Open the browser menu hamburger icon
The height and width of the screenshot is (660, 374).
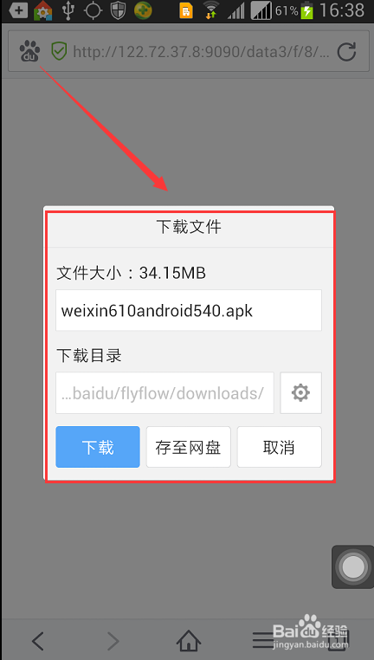pos(263,640)
